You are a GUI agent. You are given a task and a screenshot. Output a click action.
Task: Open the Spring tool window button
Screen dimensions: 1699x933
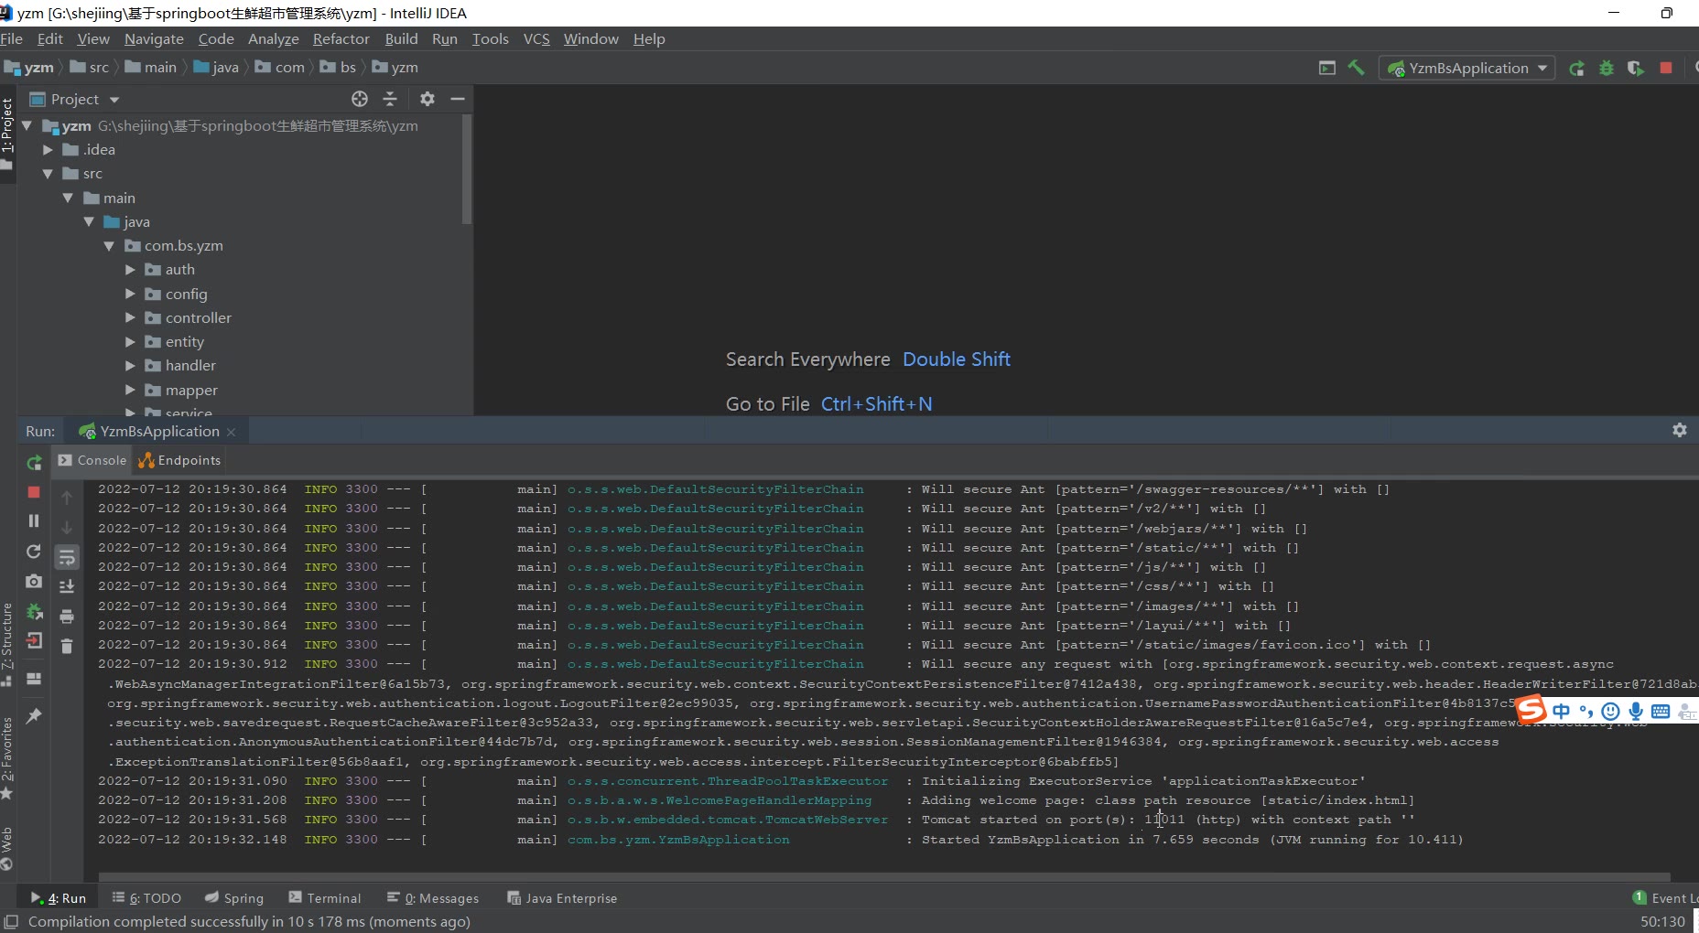click(x=234, y=898)
